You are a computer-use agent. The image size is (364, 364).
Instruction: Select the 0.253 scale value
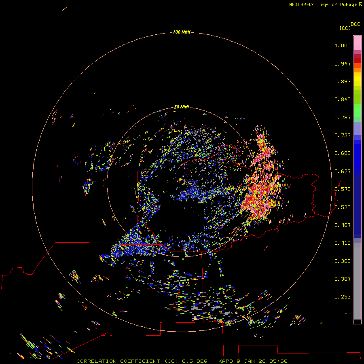[x=343, y=297]
